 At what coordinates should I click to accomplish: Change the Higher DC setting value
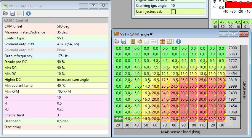tap(82, 80)
